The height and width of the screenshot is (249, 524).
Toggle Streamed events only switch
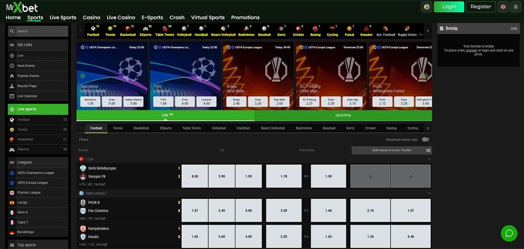[x=425, y=139]
